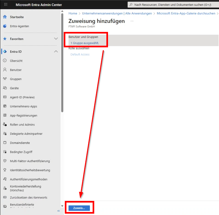Click the Kontowiederherstellung icon
Screen dimensions: 219x215
click(x=5, y=188)
